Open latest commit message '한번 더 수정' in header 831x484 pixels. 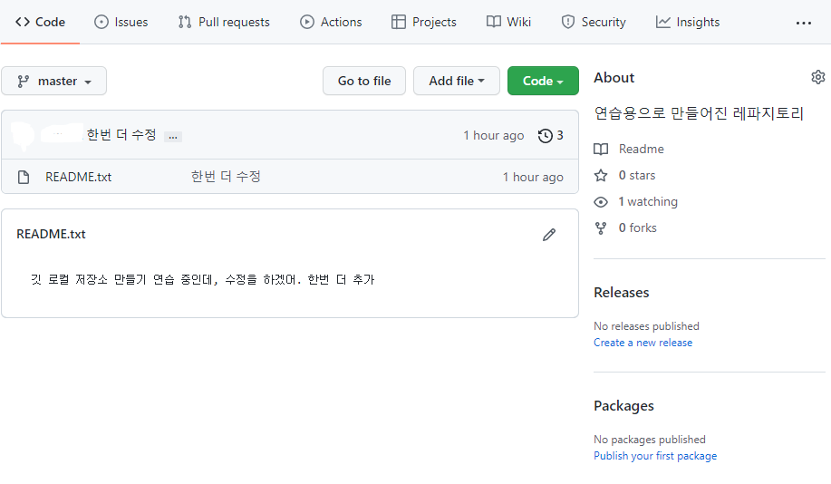coord(121,135)
